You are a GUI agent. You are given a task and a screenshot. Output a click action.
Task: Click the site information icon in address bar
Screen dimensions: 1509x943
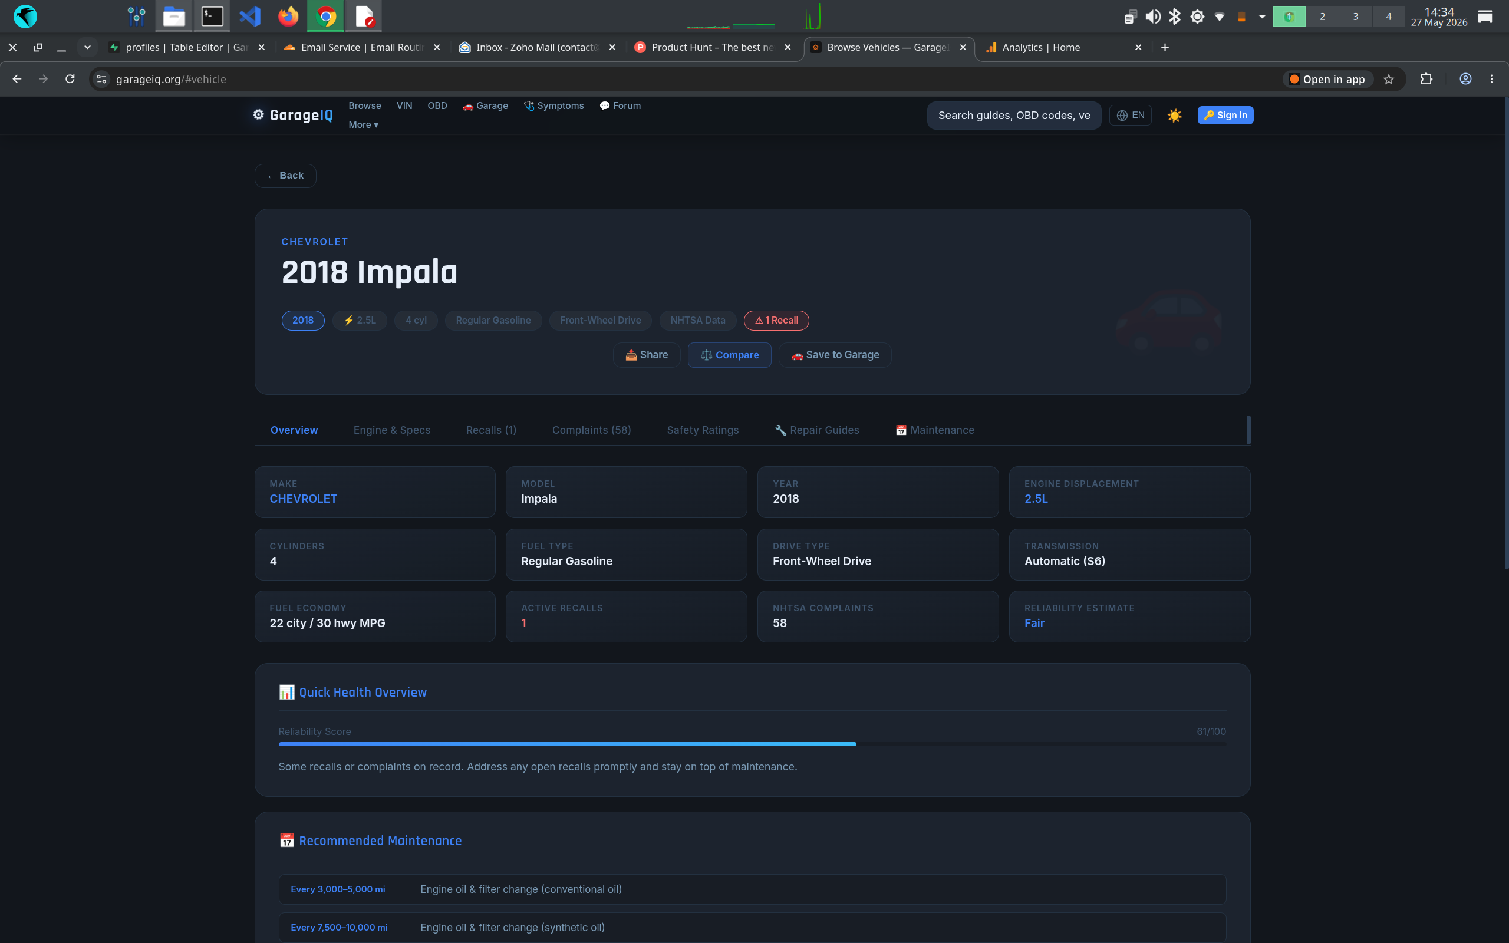click(101, 79)
